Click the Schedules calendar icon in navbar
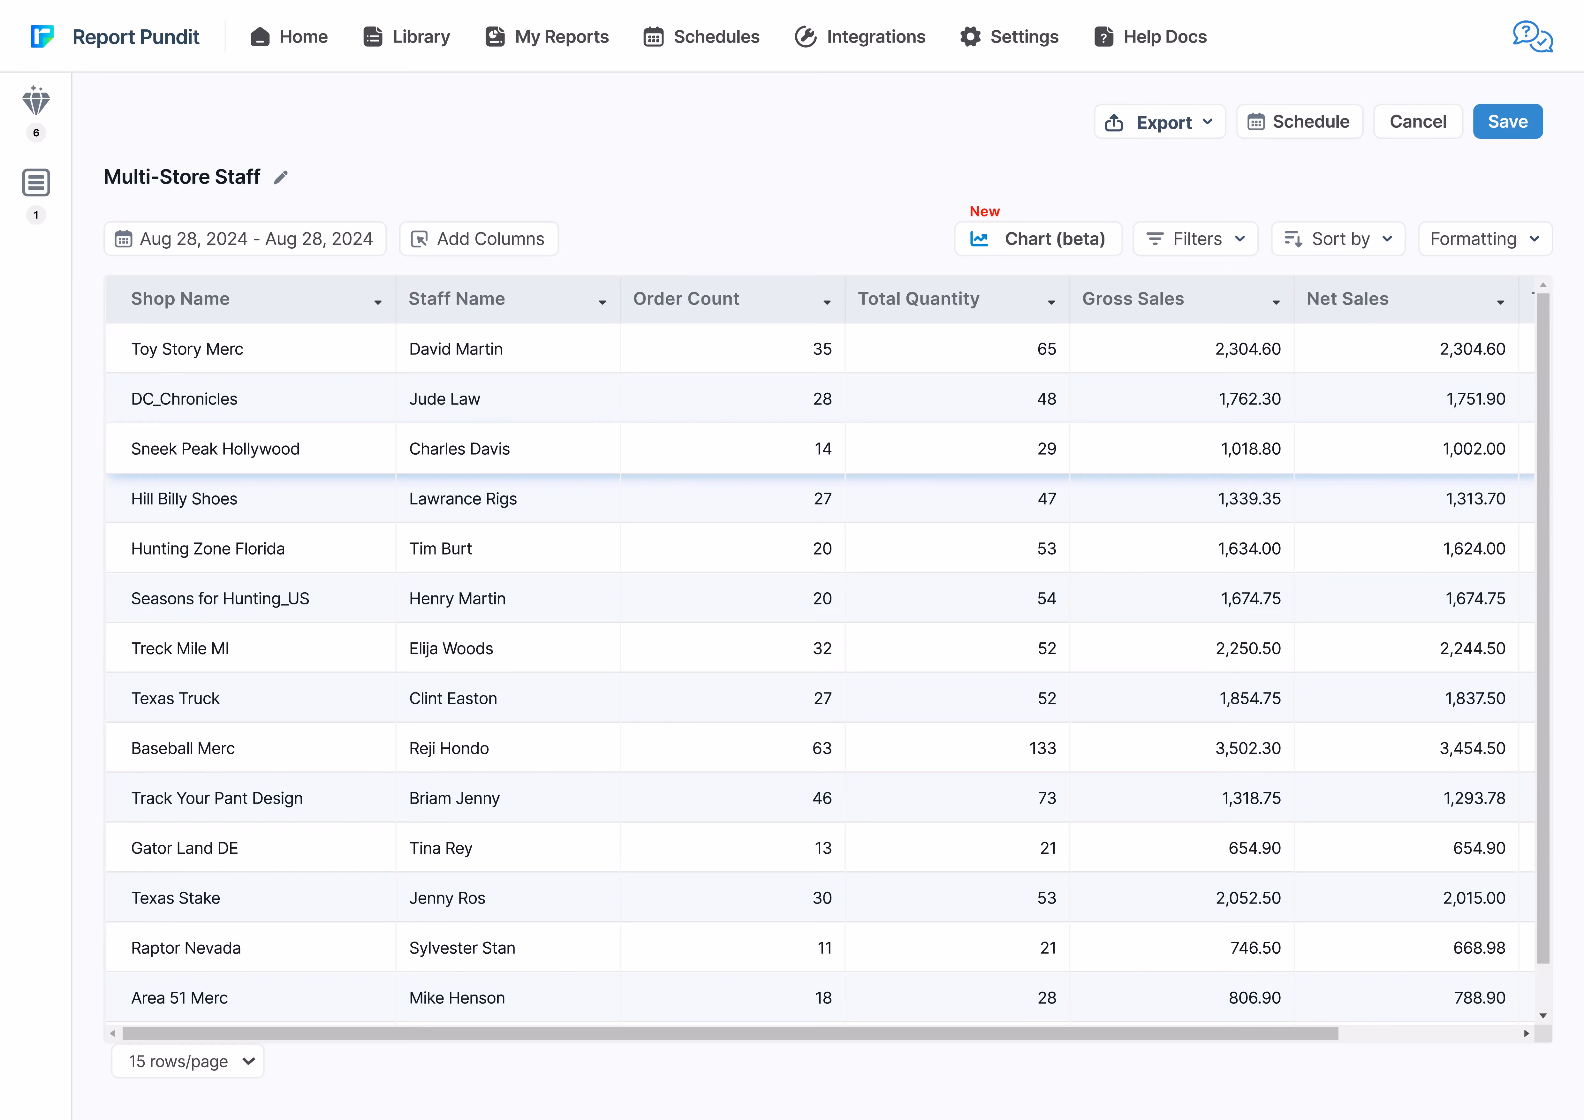This screenshot has width=1584, height=1120. (653, 36)
